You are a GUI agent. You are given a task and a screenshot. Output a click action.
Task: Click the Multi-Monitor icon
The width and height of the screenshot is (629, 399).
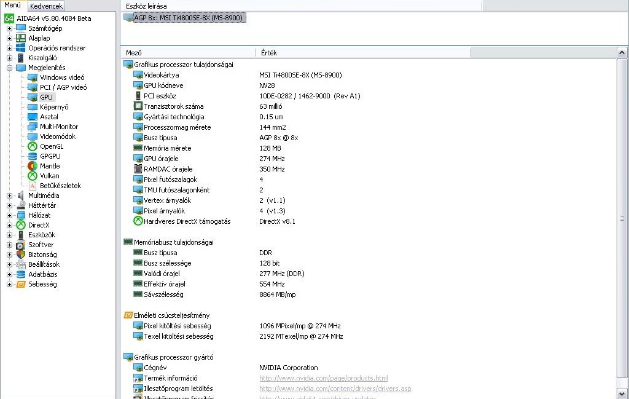(x=33, y=127)
